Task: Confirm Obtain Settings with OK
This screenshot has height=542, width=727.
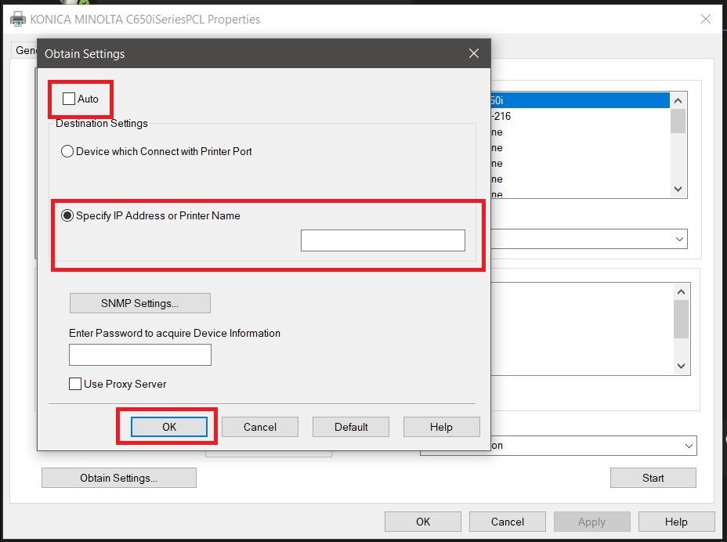Action: tap(169, 427)
